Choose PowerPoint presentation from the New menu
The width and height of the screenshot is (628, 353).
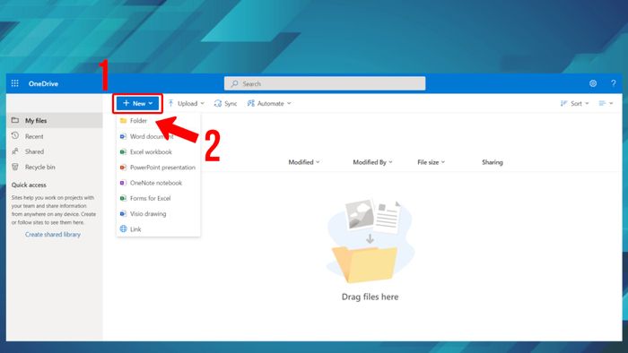pos(158,168)
